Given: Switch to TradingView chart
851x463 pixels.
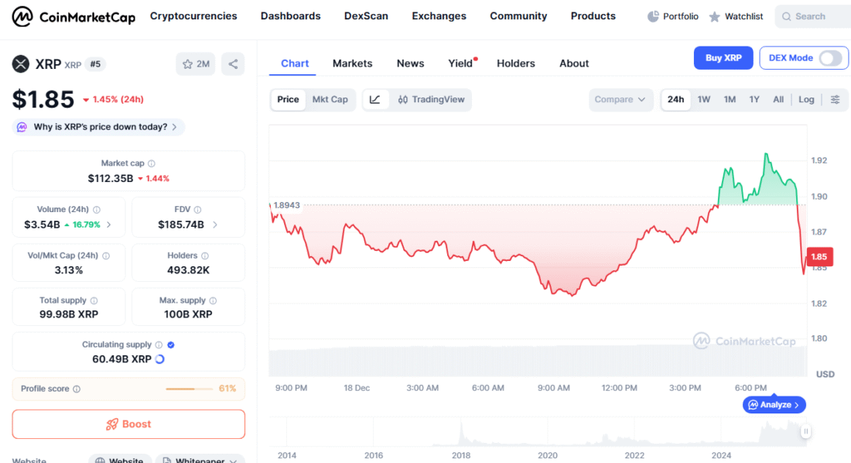Looking at the screenshot, I should (432, 99).
